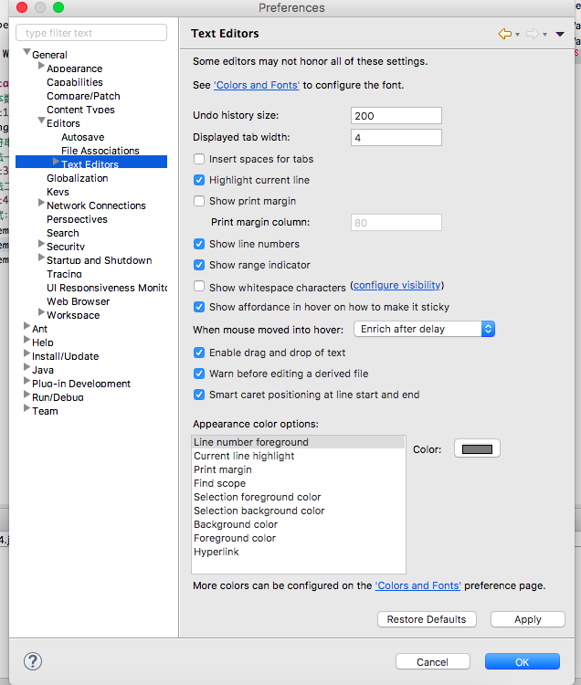The height and width of the screenshot is (685, 581).
Task: Expand the Ant preferences node
Action: coord(26,326)
